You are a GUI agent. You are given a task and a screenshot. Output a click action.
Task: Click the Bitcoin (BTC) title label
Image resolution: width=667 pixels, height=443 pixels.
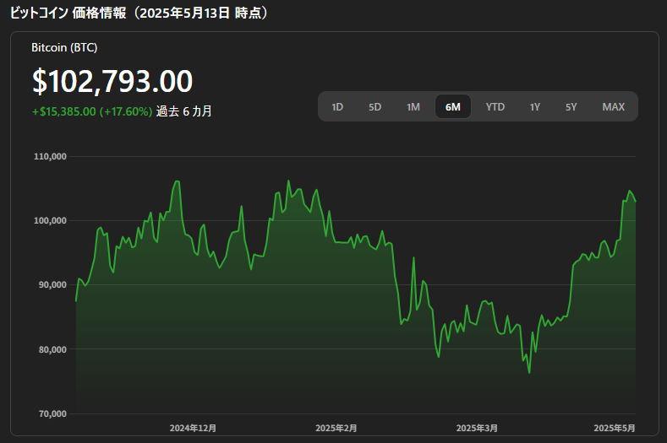click(64, 47)
